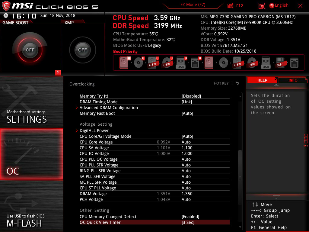The width and height of the screenshot is (309, 232).
Task: Click the collapse handle atop the help panel
Action: 276,85
